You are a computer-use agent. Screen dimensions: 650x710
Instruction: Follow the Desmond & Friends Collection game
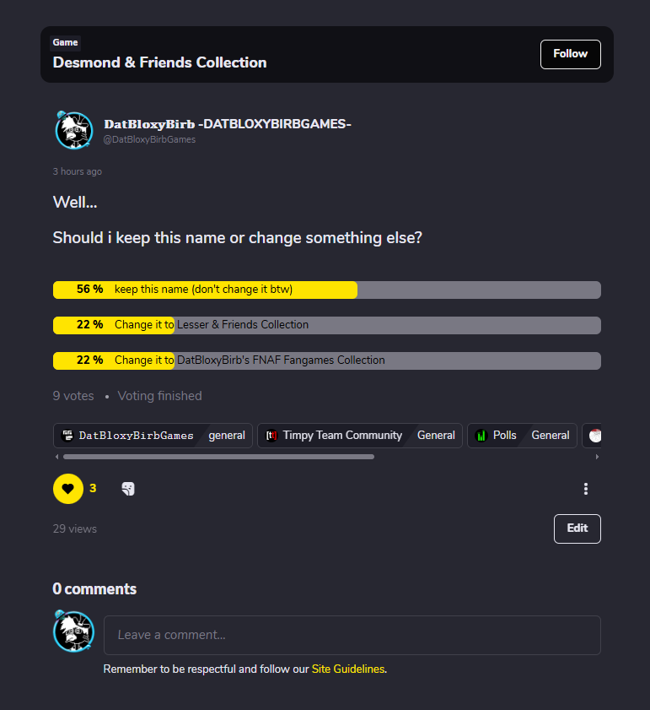570,54
